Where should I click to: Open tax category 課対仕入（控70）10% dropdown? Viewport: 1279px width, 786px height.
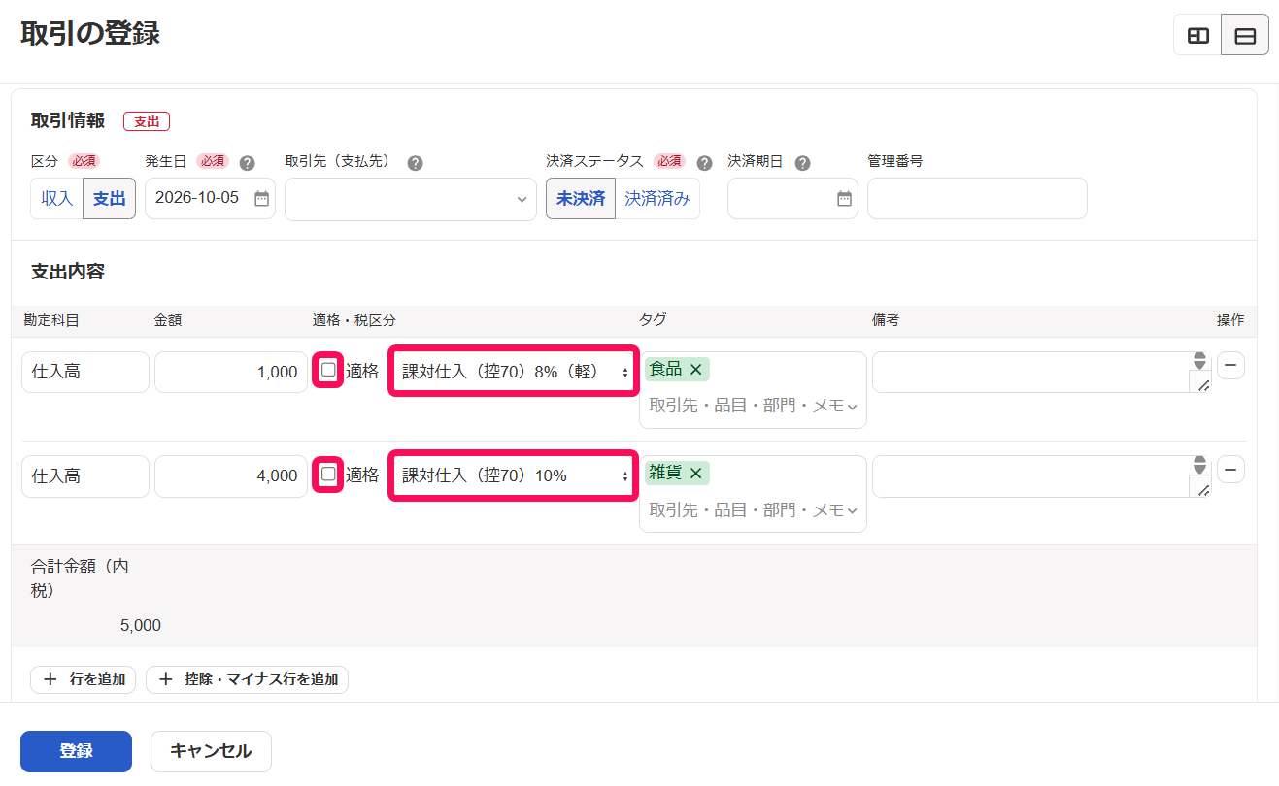514,475
